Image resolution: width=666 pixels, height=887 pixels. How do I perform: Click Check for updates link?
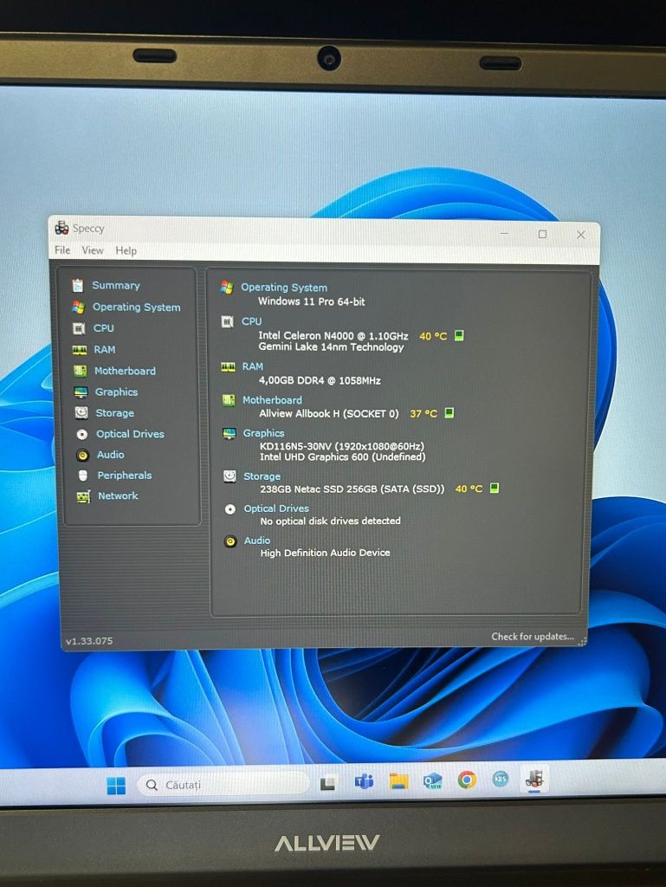coord(533,637)
